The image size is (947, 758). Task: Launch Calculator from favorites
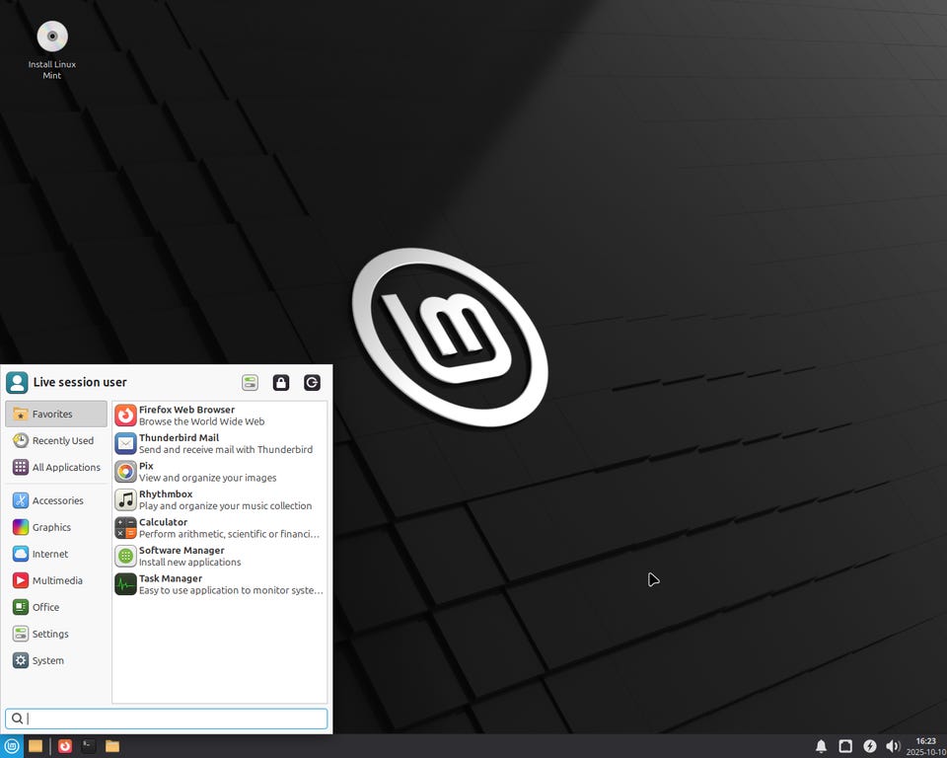pyautogui.click(x=220, y=528)
